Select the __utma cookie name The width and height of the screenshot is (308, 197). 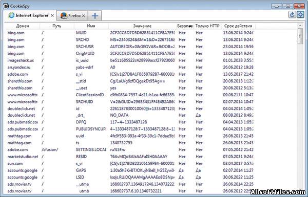coord(82,184)
